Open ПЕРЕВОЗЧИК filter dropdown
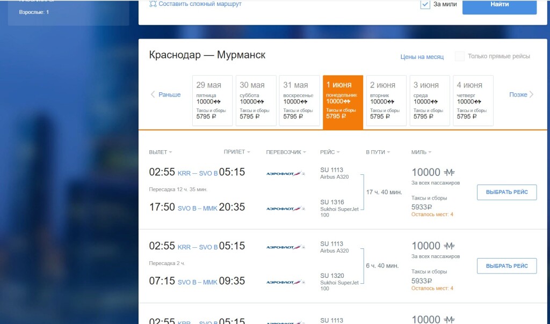Image resolution: width=550 pixels, height=324 pixels. point(286,152)
